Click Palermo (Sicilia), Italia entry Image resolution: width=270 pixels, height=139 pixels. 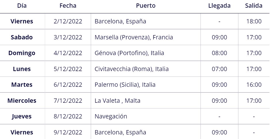[x=125, y=85]
